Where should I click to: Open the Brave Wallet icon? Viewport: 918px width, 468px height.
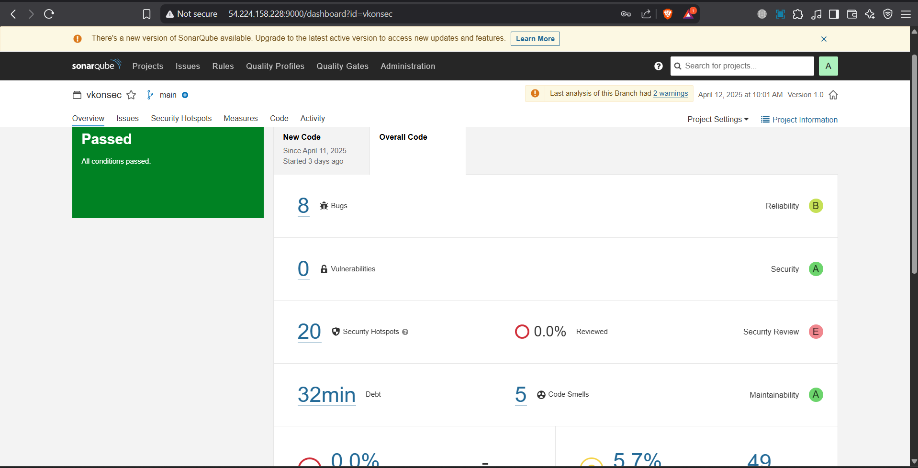click(x=852, y=14)
